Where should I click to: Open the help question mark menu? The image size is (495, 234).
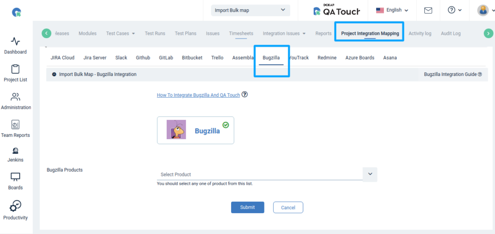[x=454, y=10]
